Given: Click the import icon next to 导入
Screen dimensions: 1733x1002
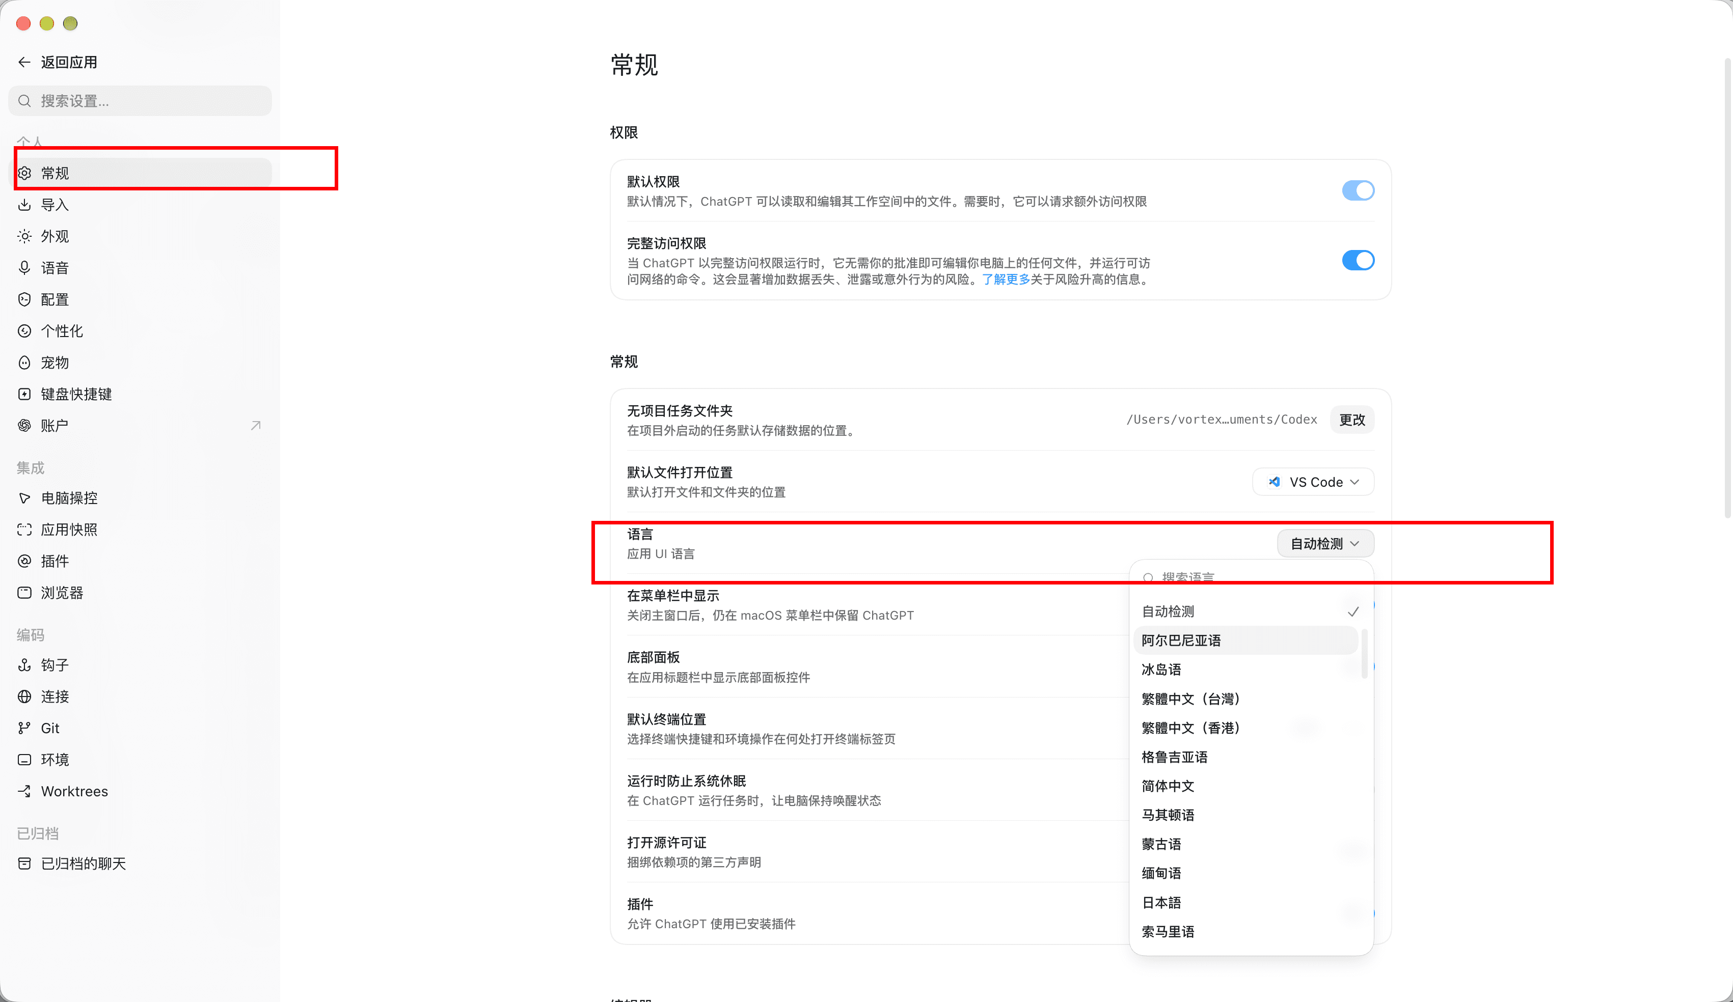Looking at the screenshot, I should click(x=24, y=205).
